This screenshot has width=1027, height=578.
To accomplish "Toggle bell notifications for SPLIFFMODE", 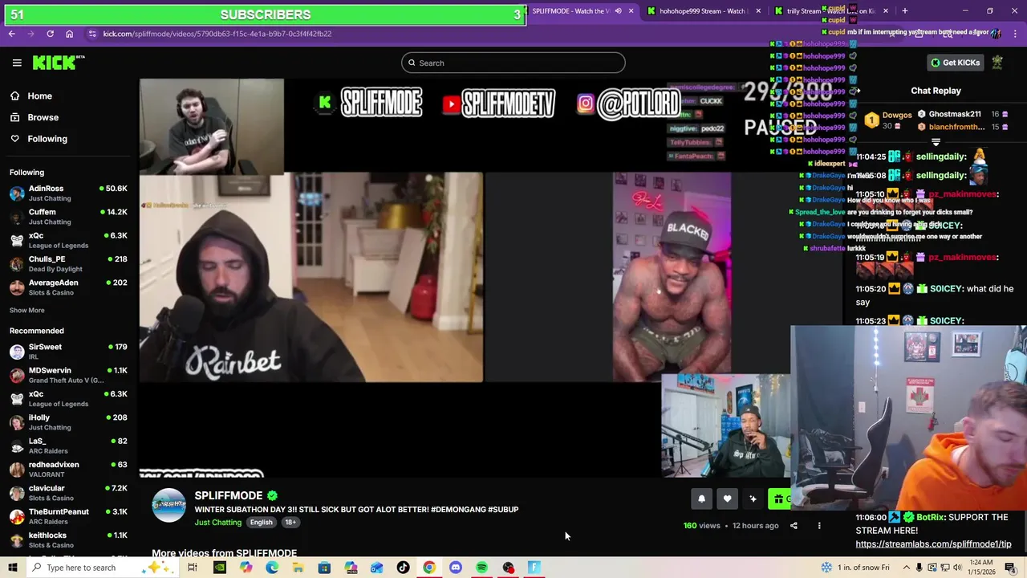I will 701,499.
